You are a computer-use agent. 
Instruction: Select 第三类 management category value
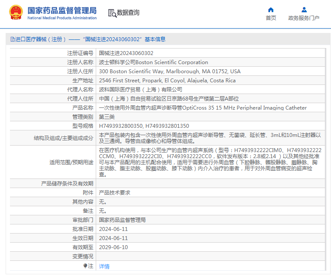point(107,117)
